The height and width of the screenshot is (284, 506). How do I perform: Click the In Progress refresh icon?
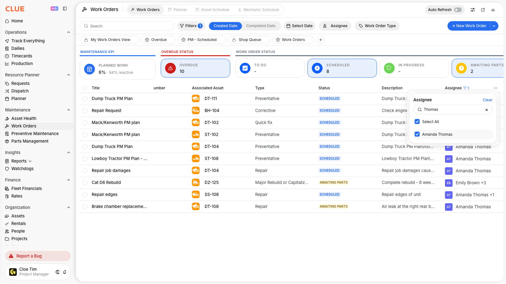pos(389,68)
